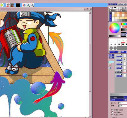The width and height of the screenshot is (127, 118).
Task: Select palette row G button
Action: coord(110,20)
